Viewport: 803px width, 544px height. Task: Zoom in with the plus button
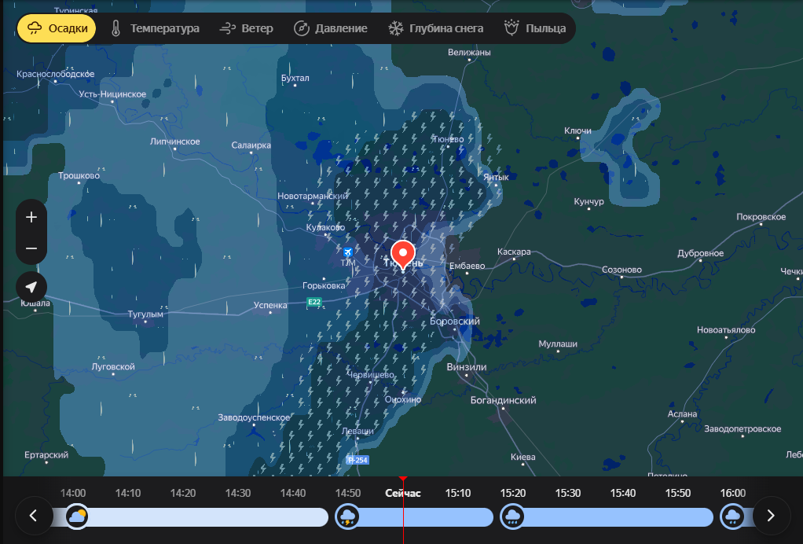pyautogui.click(x=31, y=217)
